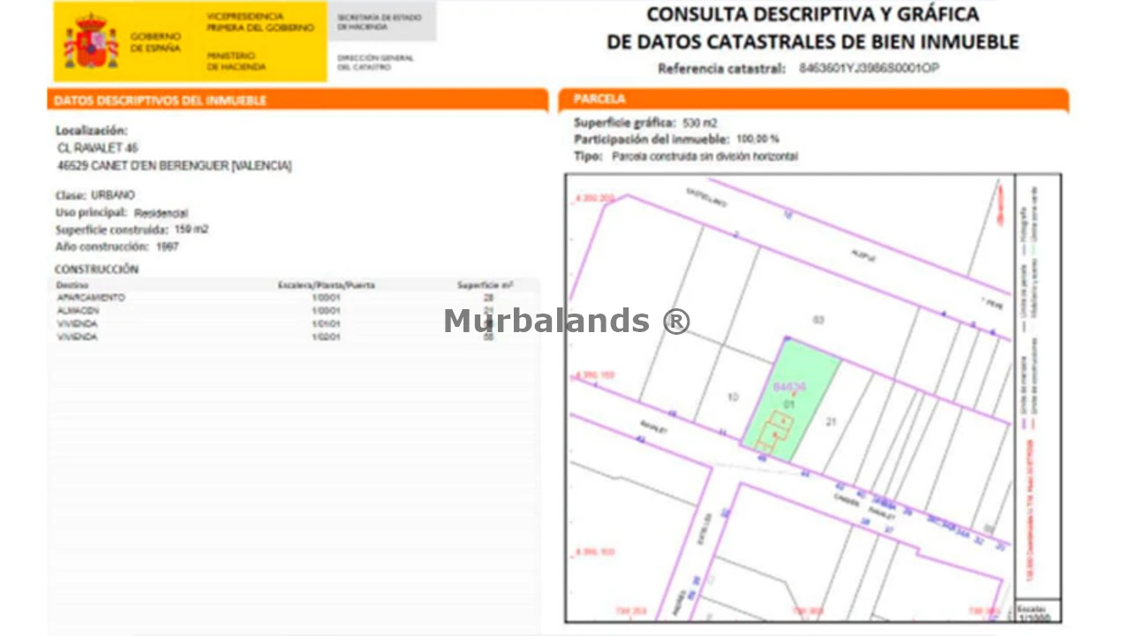1130x636 pixels.
Task: Click the Gobierno de España logo text
Action: (x=155, y=42)
